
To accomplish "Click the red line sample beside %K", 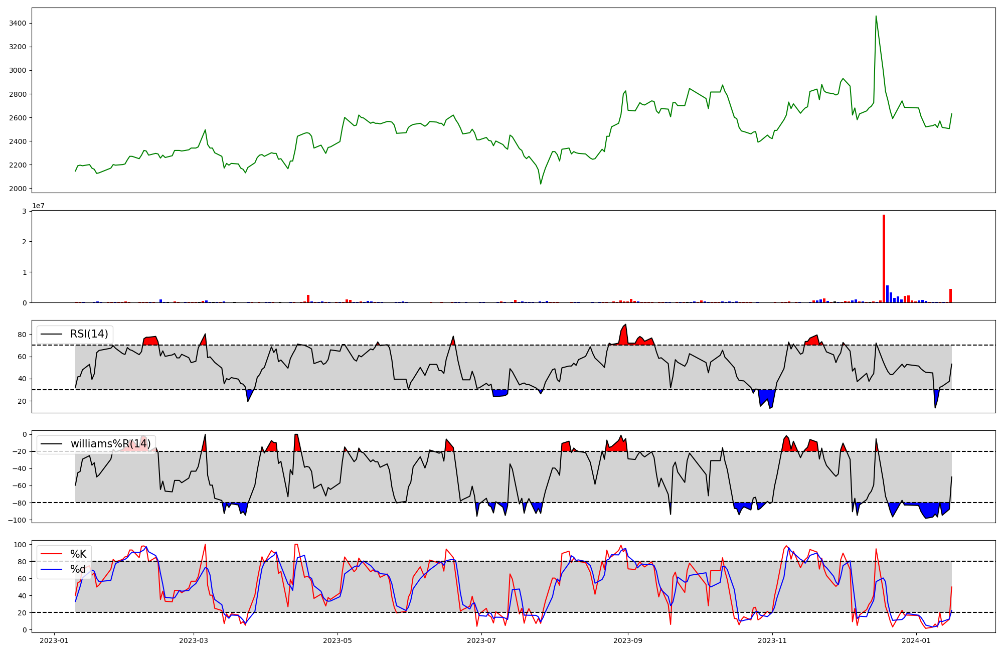I will pos(51,554).
